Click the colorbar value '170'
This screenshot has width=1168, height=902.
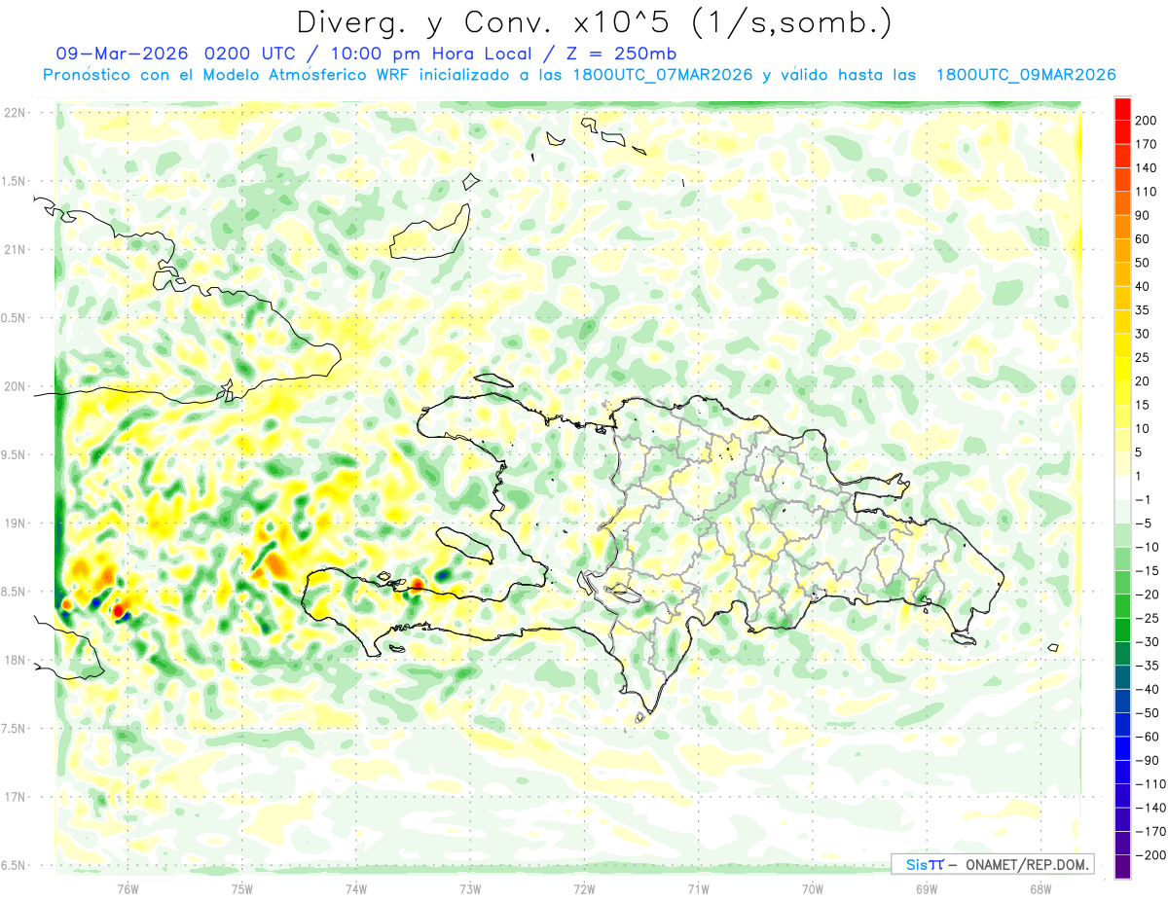click(1146, 144)
